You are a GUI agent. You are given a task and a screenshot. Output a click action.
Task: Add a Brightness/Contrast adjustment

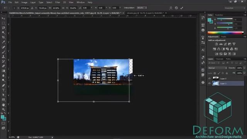(x=217, y=44)
